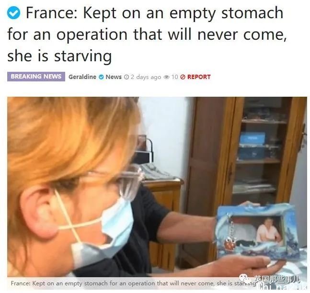
Task: Click the view count number 10
Action: [174, 77]
